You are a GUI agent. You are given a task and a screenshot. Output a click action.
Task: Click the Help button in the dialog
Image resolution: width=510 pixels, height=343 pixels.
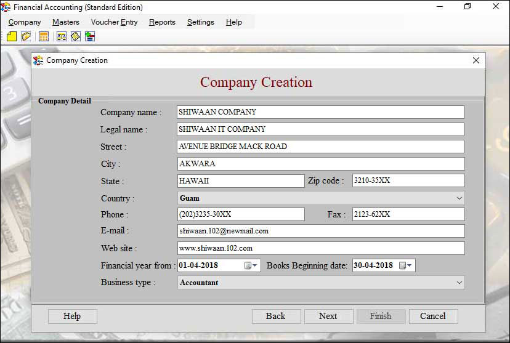(72, 317)
